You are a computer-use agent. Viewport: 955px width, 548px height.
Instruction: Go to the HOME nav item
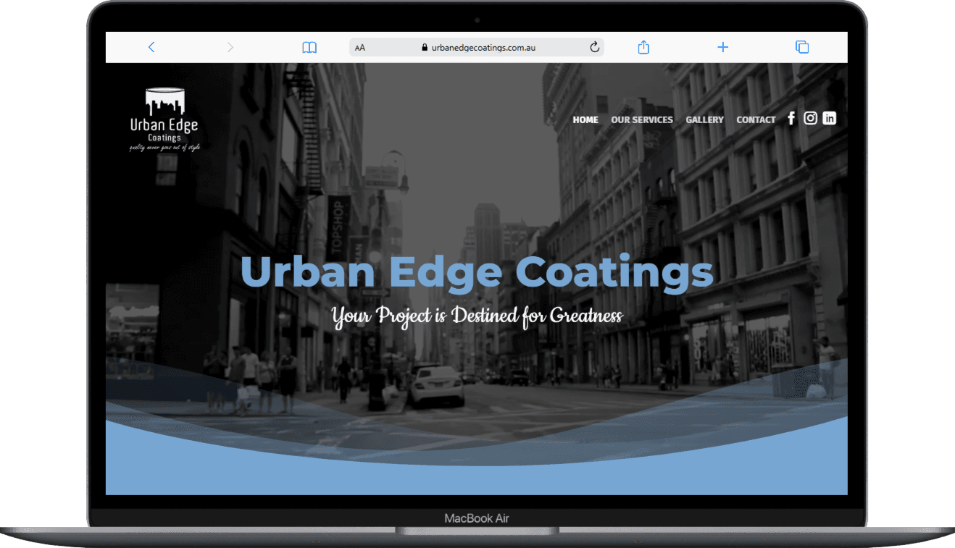point(585,119)
